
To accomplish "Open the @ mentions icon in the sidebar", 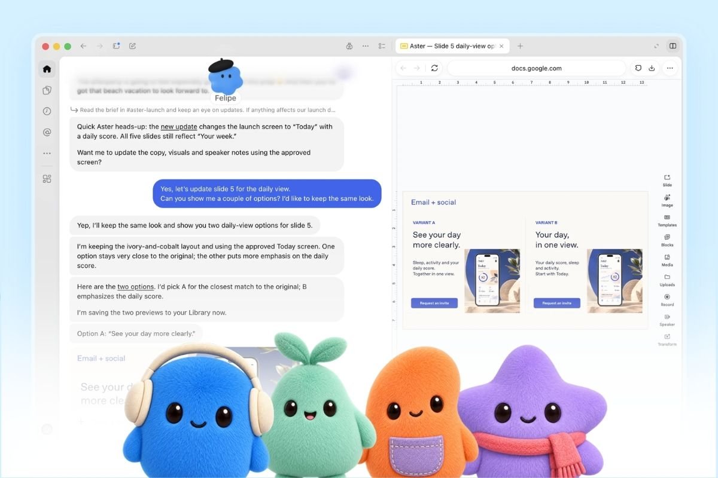I will click(x=47, y=132).
